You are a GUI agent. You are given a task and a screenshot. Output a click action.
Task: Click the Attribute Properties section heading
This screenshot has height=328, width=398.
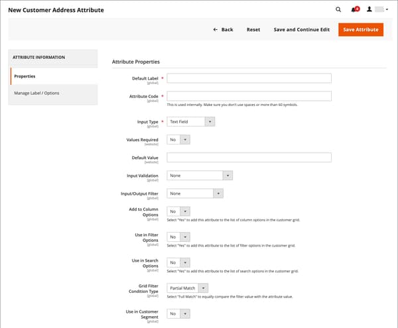point(136,62)
